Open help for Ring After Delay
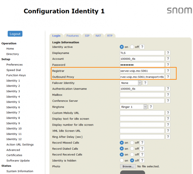The image size is (193, 174). pos(168,137)
